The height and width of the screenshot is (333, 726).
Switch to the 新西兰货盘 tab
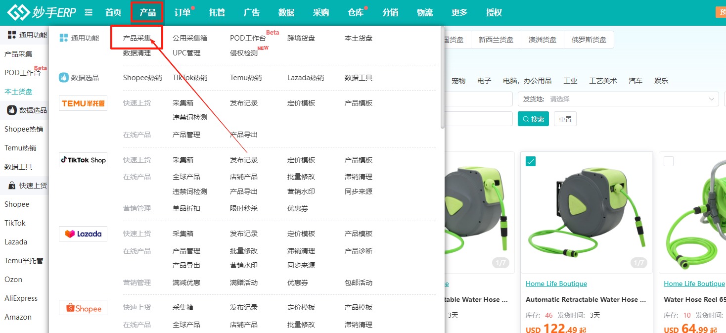point(496,40)
